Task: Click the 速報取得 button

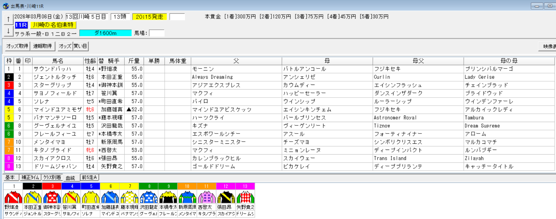Action: pos(43,46)
